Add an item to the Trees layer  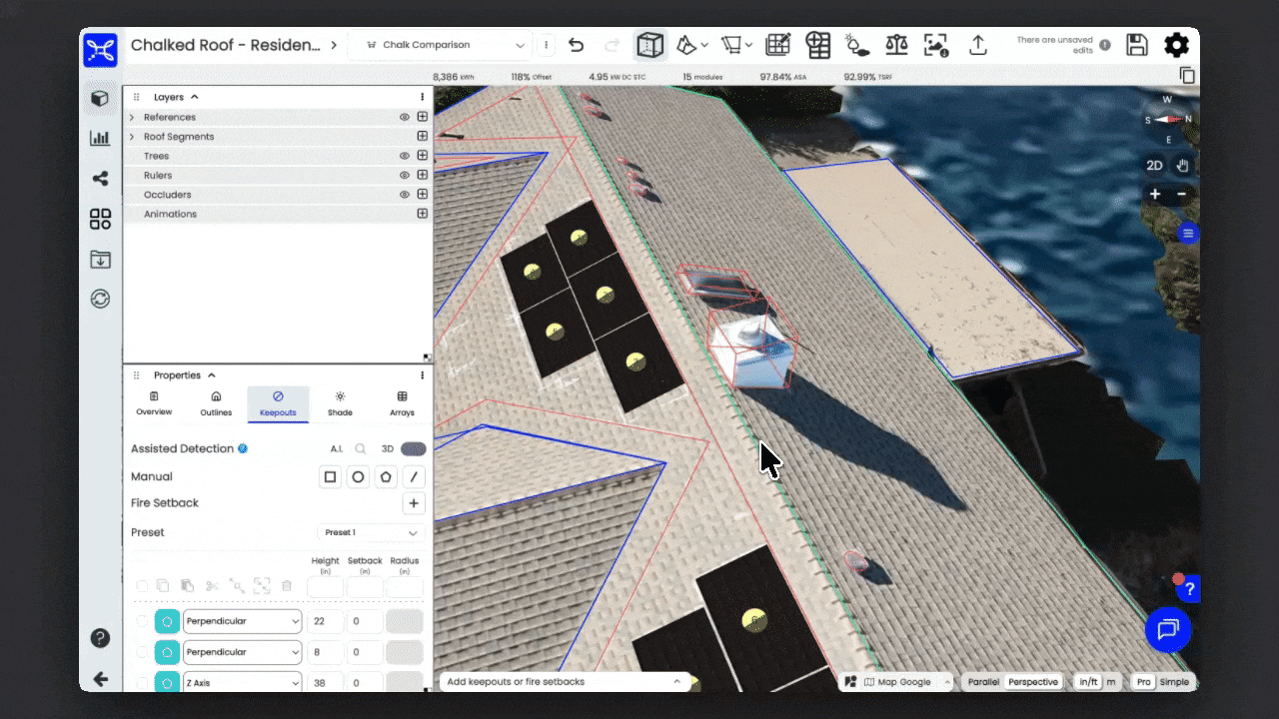click(x=423, y=156)
